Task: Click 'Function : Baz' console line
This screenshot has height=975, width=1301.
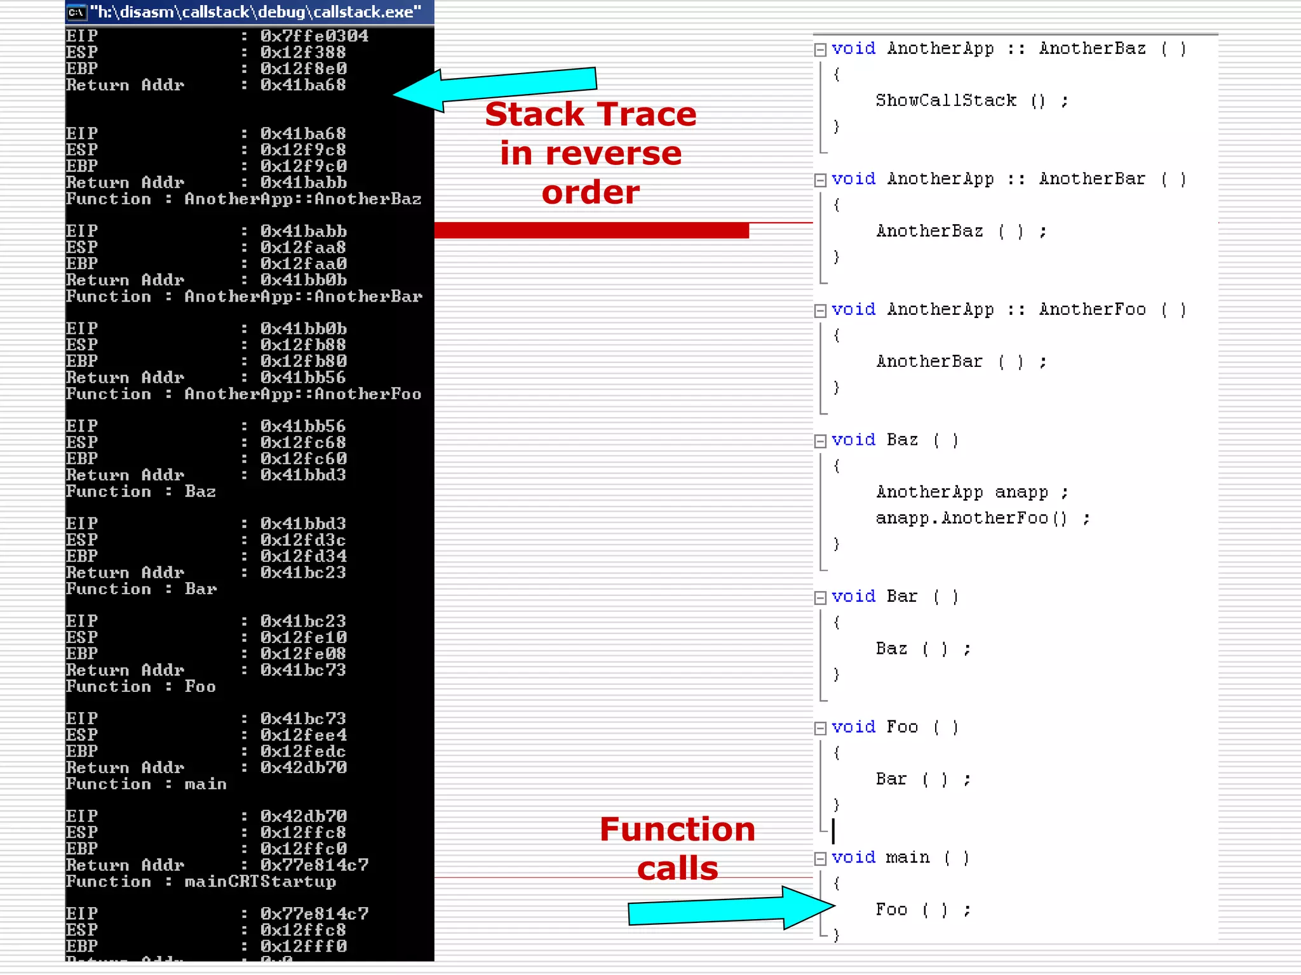Action: coord(141,492)
